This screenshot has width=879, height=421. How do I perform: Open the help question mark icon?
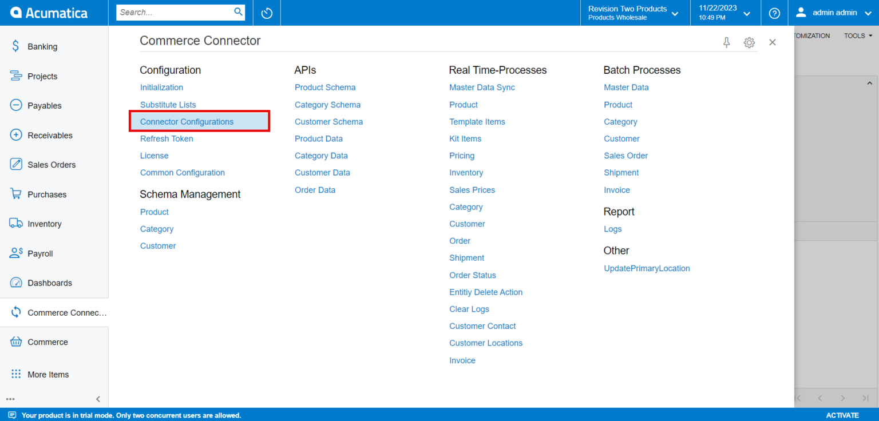click(774, 13)
